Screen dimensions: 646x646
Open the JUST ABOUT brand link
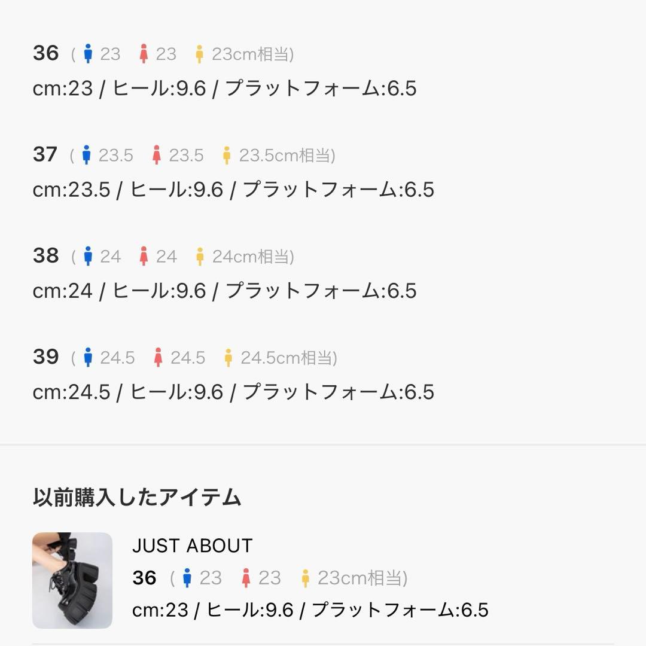click(x=192, y=546)
